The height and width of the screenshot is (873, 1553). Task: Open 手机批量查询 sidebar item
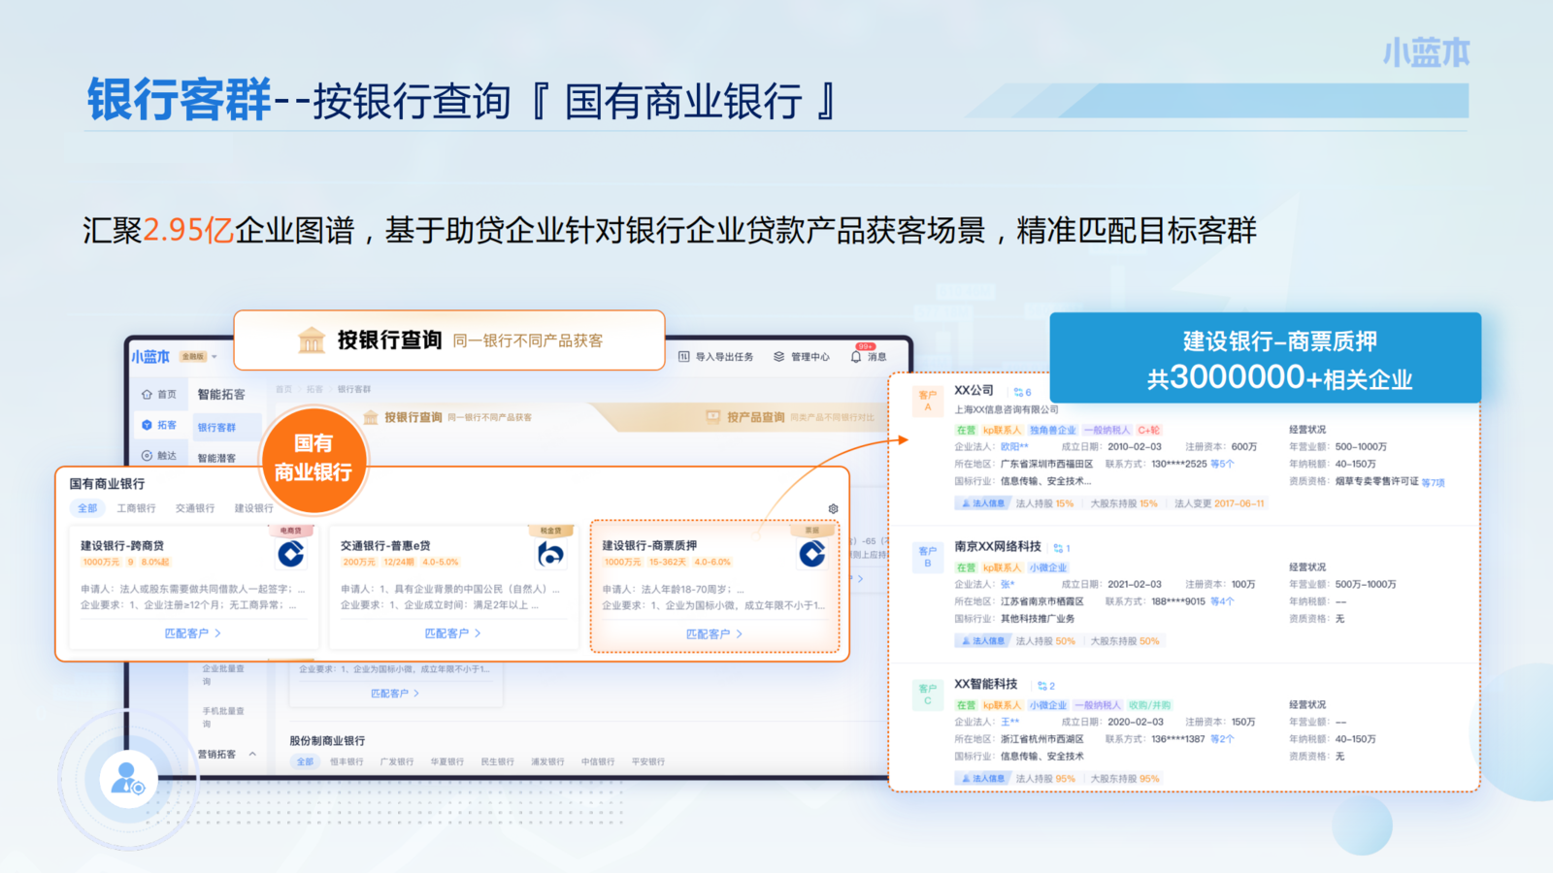[223, 718]
